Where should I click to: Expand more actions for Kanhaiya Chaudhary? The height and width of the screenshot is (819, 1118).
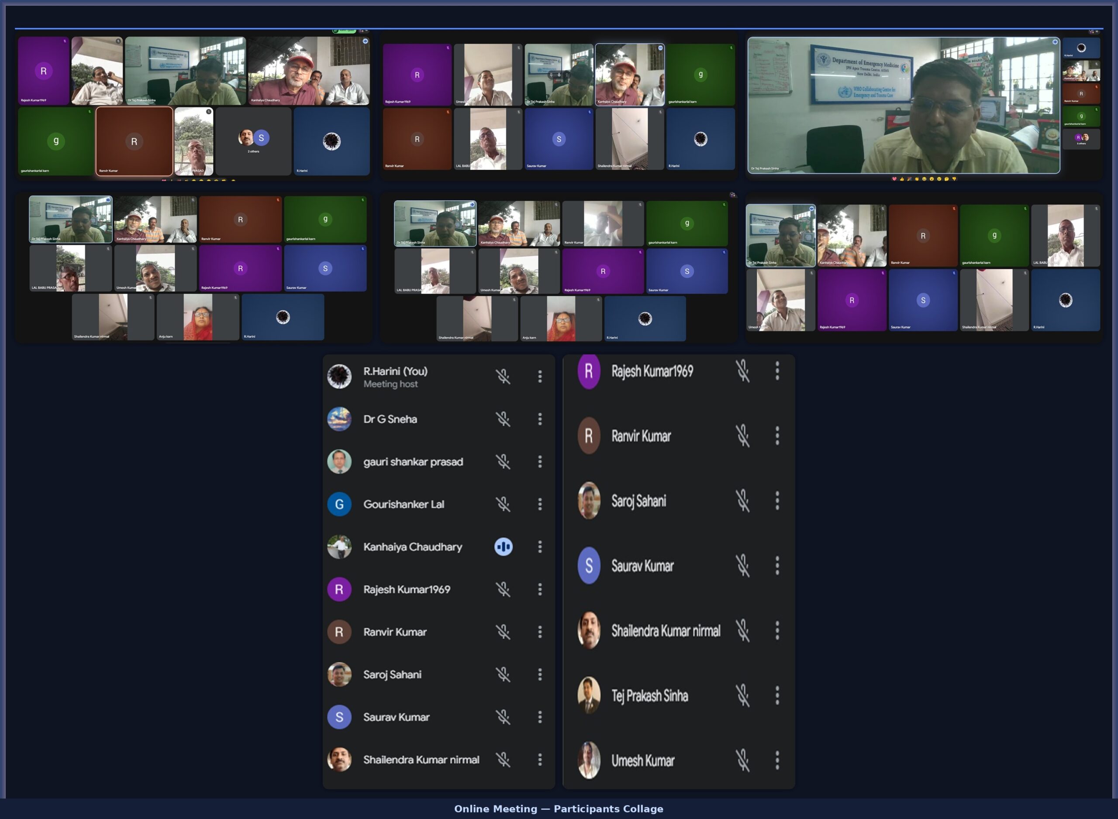[x=540, y=546]
